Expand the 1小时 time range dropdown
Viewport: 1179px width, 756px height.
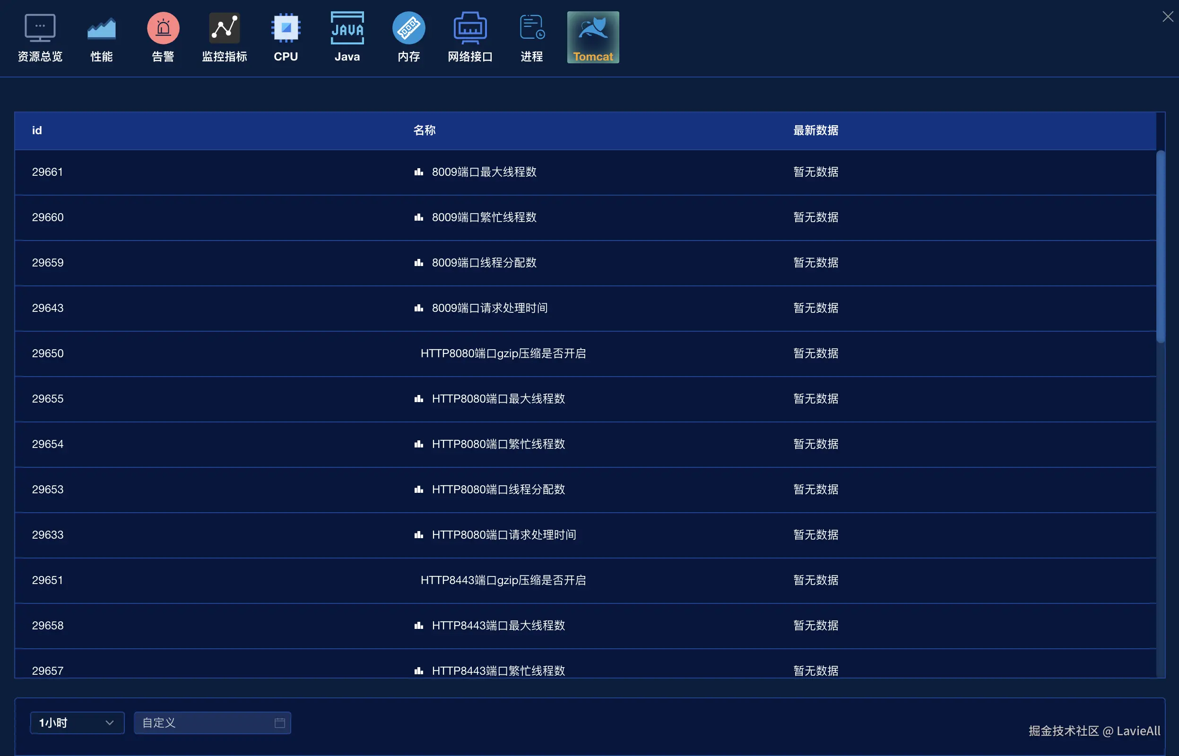(69, 722)
